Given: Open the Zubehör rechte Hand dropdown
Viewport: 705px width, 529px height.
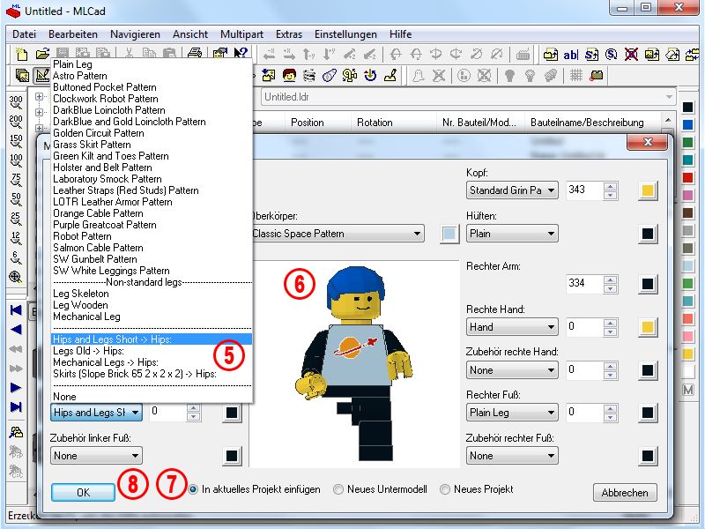Looking at the screenshot, I should click(512, 370).
